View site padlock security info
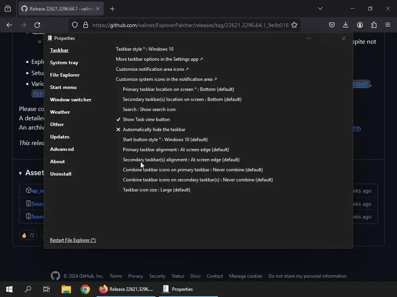Image resolution: width=397 pixels, height=297 pixels. [x=86, y=25]
